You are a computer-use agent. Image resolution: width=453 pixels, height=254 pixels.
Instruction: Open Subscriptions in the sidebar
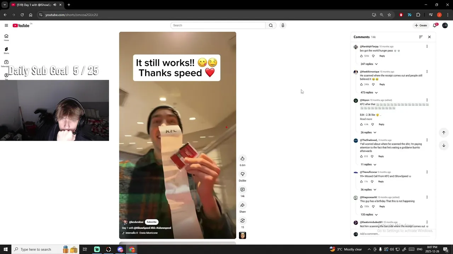click(6, 64)
